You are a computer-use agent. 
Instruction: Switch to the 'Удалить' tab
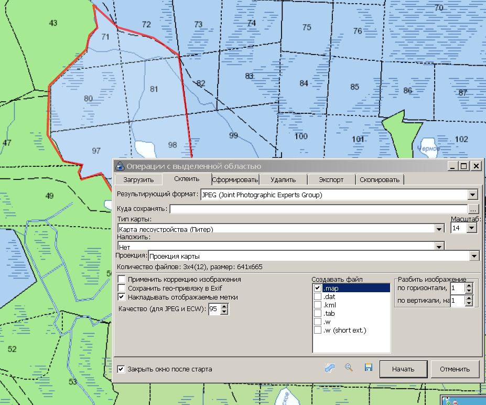click(283, 179)
